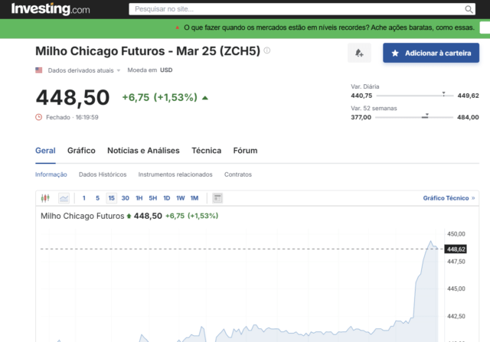Click the 448,62 price label on chart
The width and height of the screenshot is (490, 342).
[456, 249]
